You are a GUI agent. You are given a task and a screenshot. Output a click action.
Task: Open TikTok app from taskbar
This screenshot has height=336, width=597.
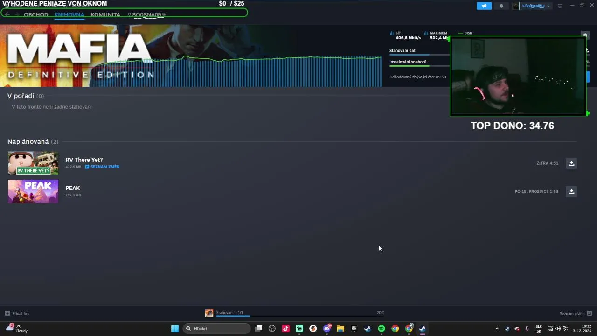pyautogui.click(x=286, y=329)
